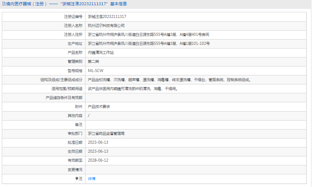312x187 pixels.
Task: Click the 审批部门 label
Action: pos(75,134)
